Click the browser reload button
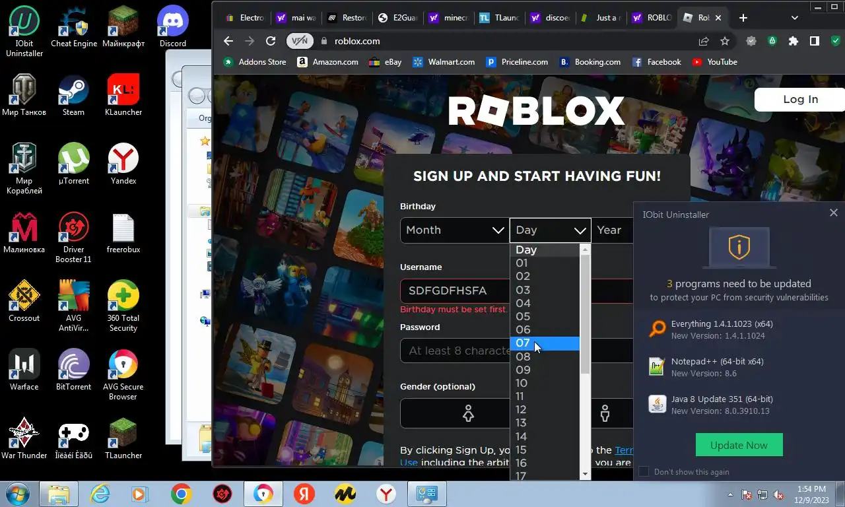Image resolution: width=845 pixels, height=507 pixels. click(271, 41)
